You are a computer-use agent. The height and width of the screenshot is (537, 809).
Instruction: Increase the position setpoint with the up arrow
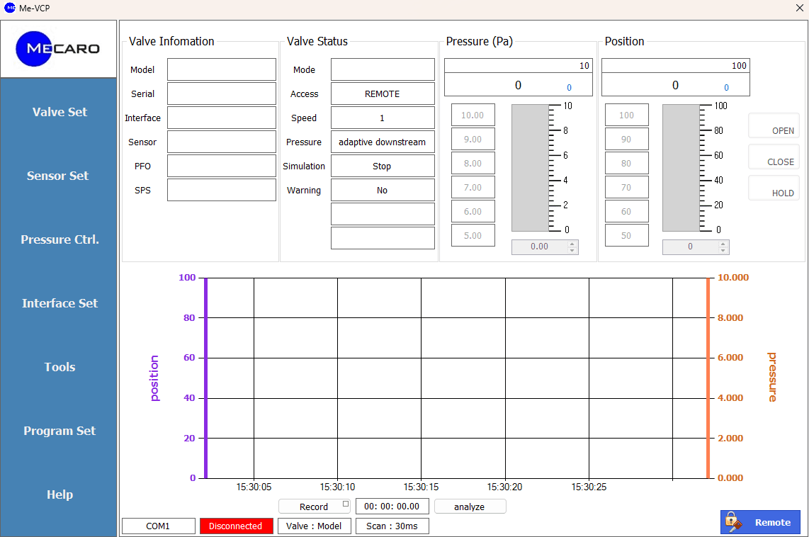coord(723,244)
